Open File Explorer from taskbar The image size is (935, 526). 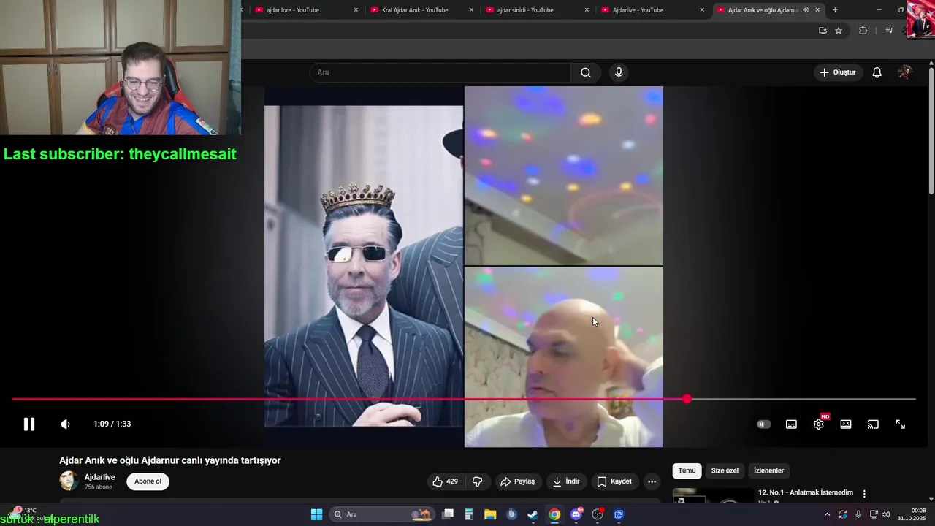click(490, 514)
